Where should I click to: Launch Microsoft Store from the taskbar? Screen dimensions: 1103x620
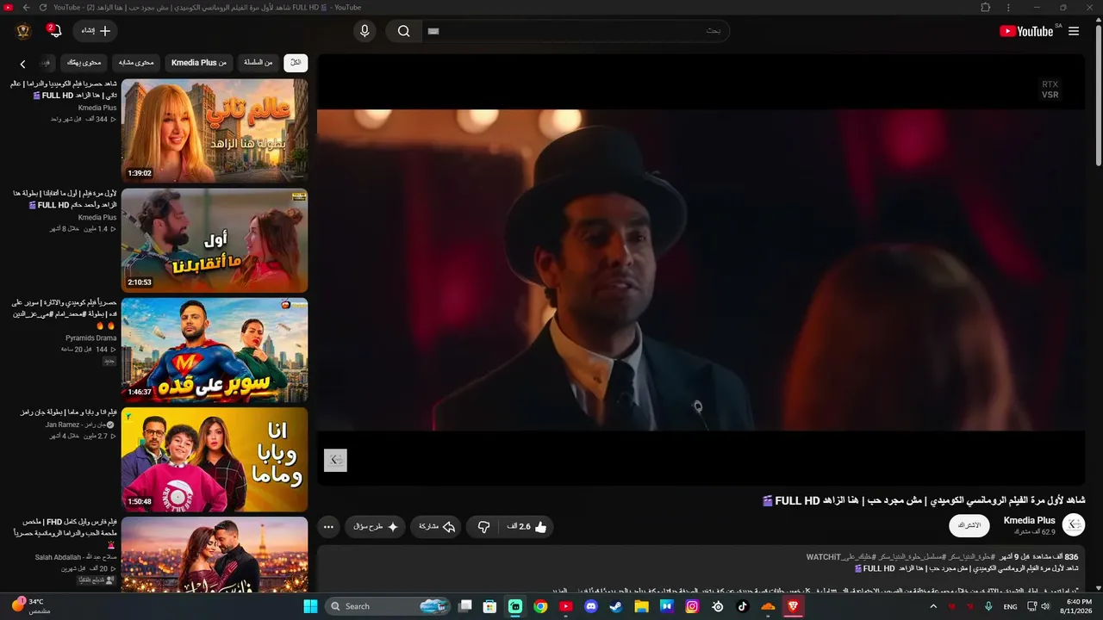(489, 606)
